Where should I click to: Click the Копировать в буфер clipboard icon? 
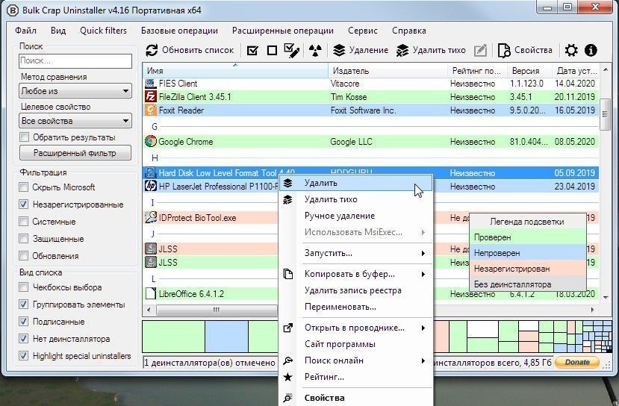click(288, 274)
